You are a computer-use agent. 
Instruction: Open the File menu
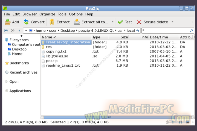(x=7, y=14)
